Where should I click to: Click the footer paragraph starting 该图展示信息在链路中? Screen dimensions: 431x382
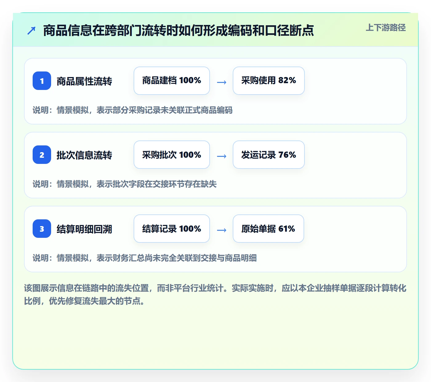click(215, 295)
